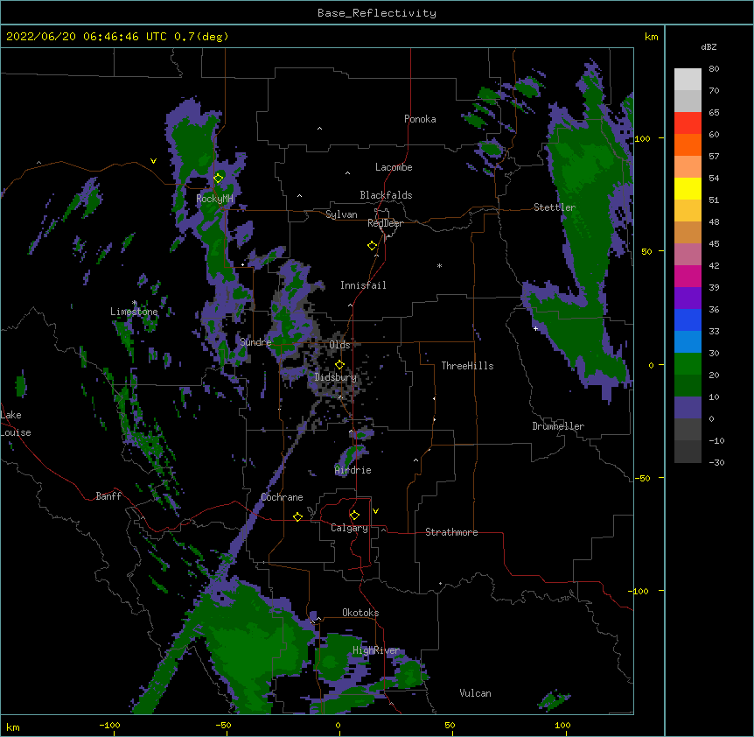Click the -30 value on the dBZ legend
This screenshot has height=737, width=754.
point(716,463)
